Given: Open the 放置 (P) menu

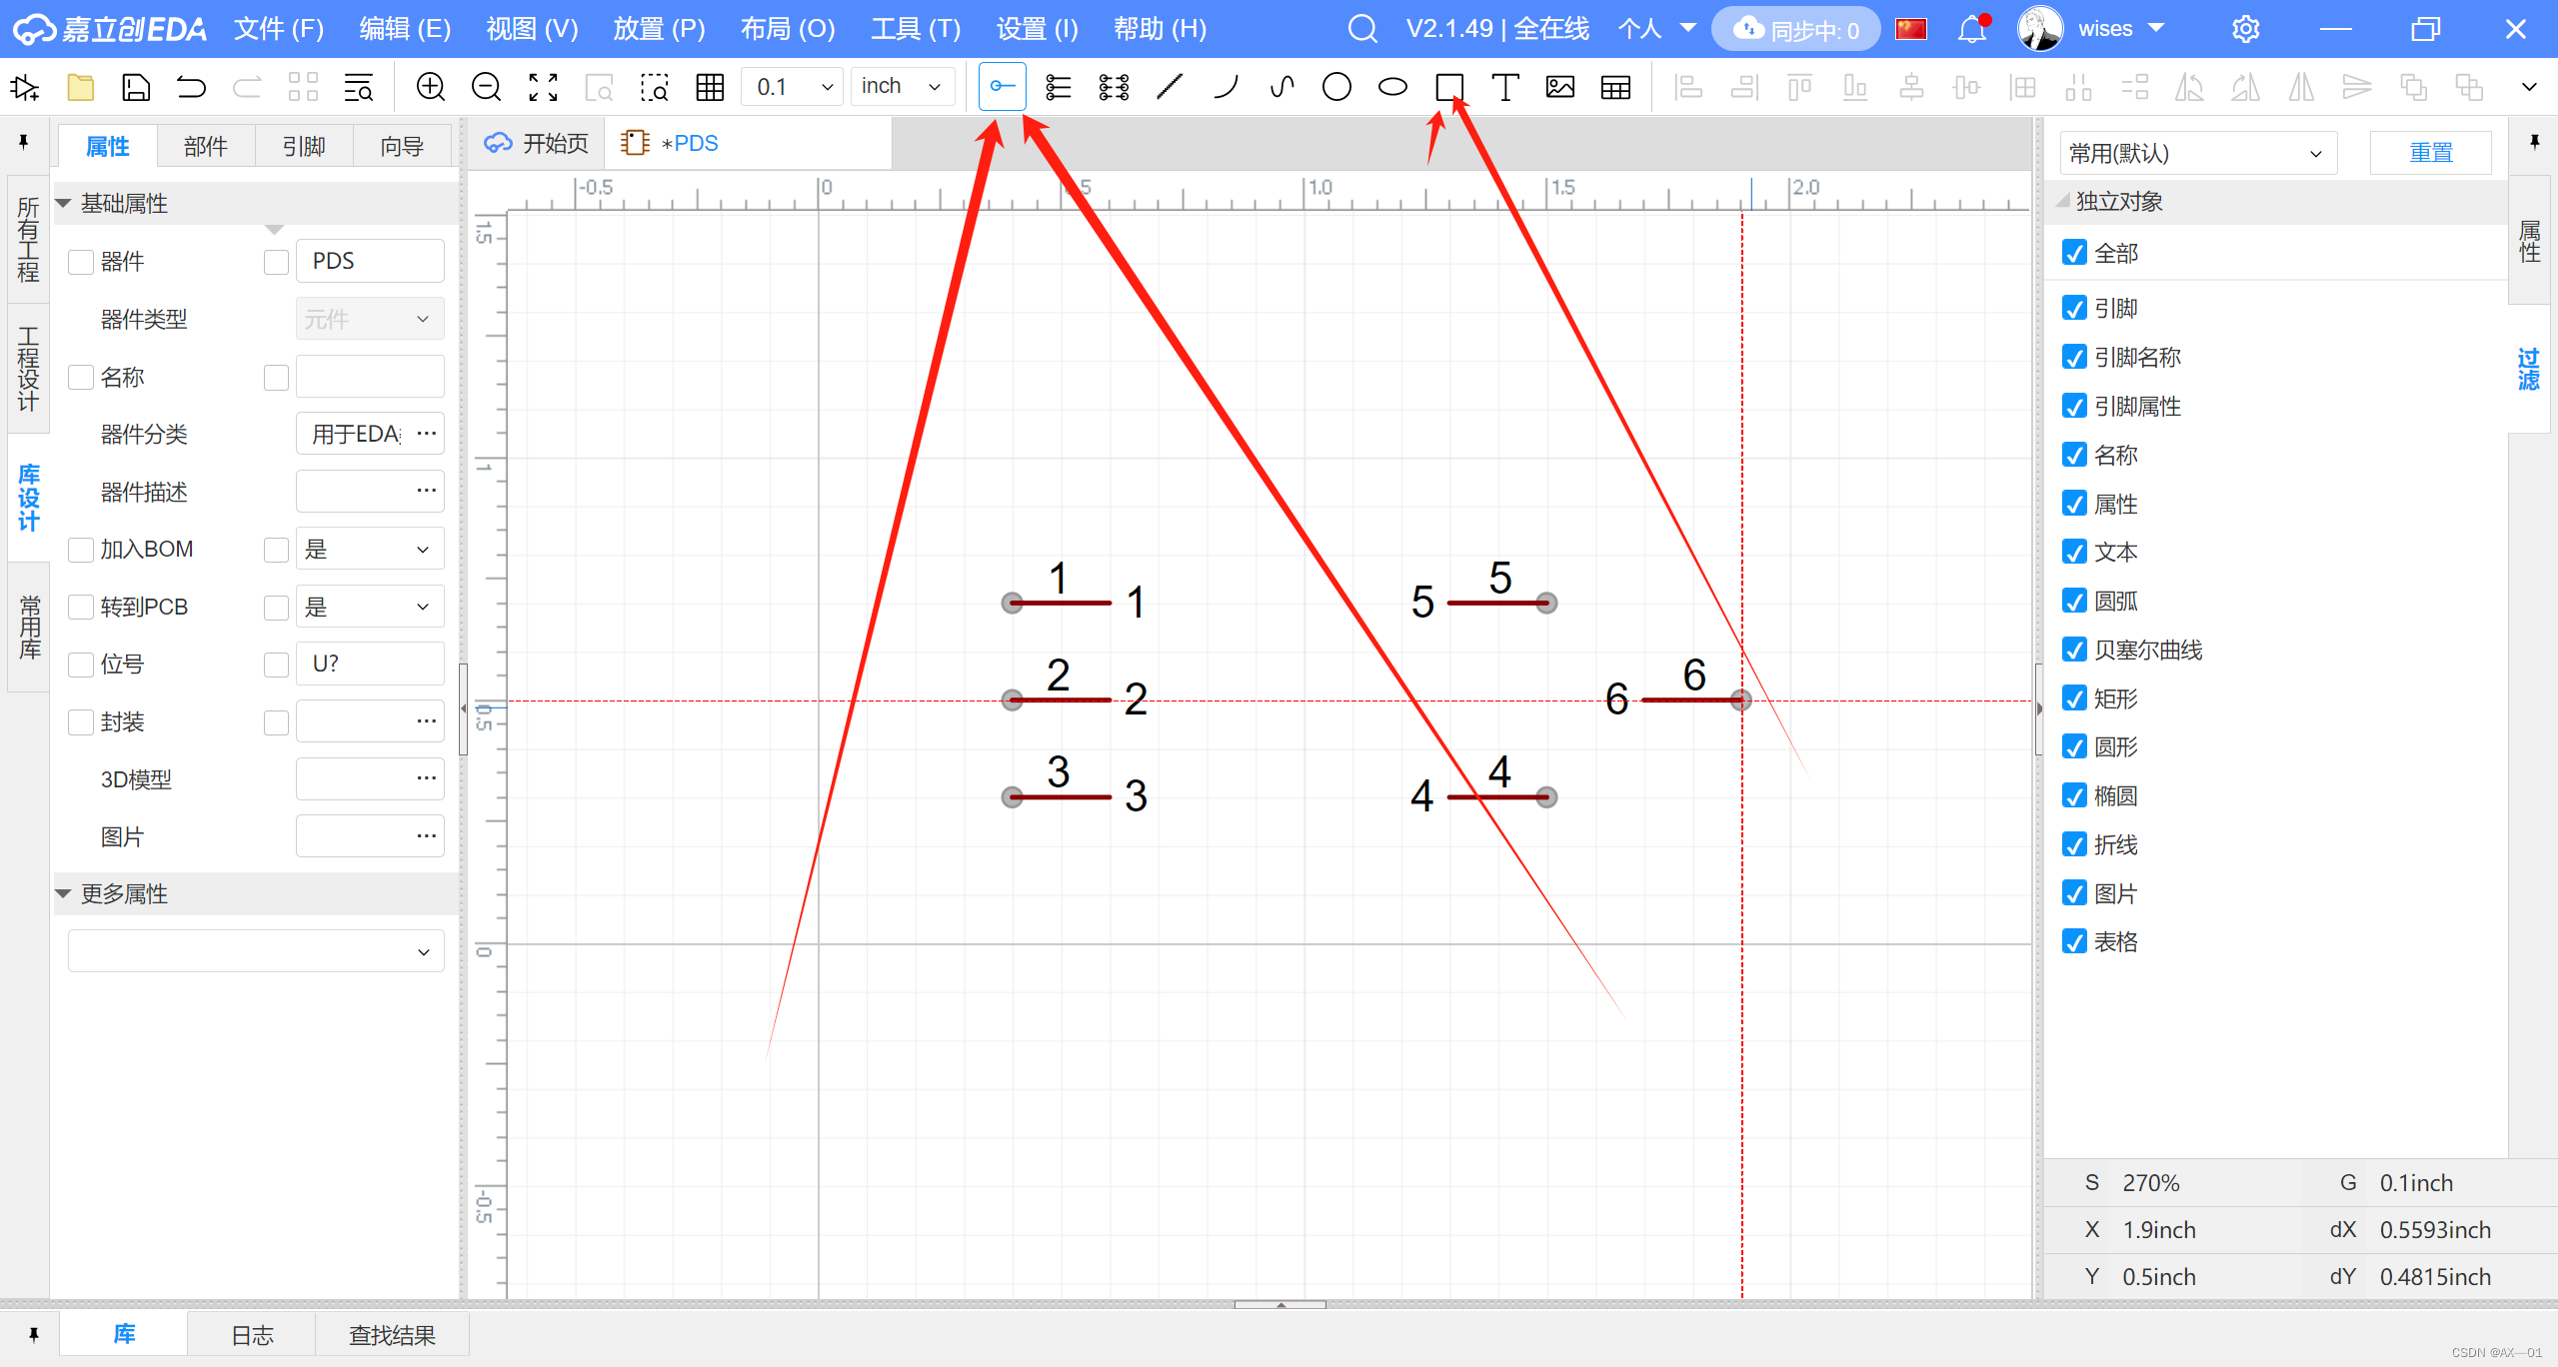Looking at the screenshot, I should coord(659,29).
